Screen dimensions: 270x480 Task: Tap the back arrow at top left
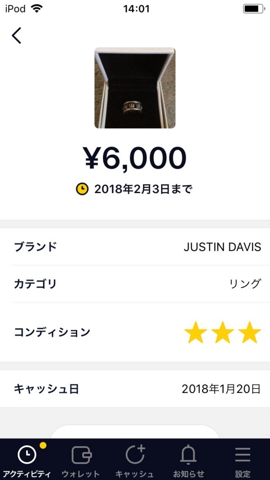[16, 35]
